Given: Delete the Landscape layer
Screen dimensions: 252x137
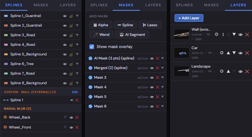Looking at the screenshot, I should click(247, 72).
